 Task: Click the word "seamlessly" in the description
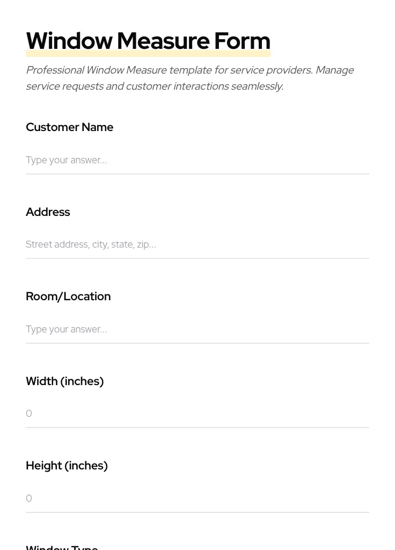pyautogui.click(x=257, y=86)
